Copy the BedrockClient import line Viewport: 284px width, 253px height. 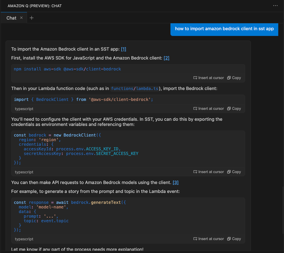[x=234, y=108]
